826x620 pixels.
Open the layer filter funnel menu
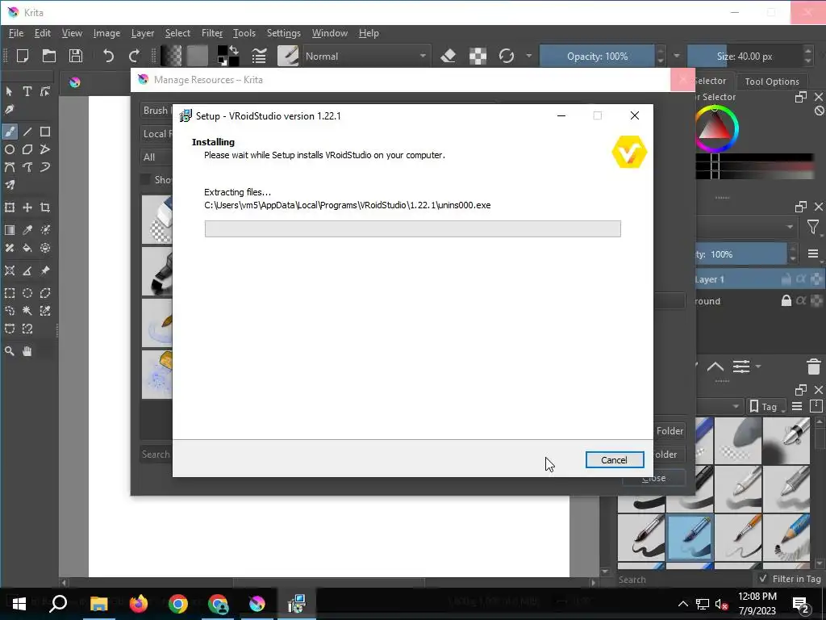pos(813,227)
